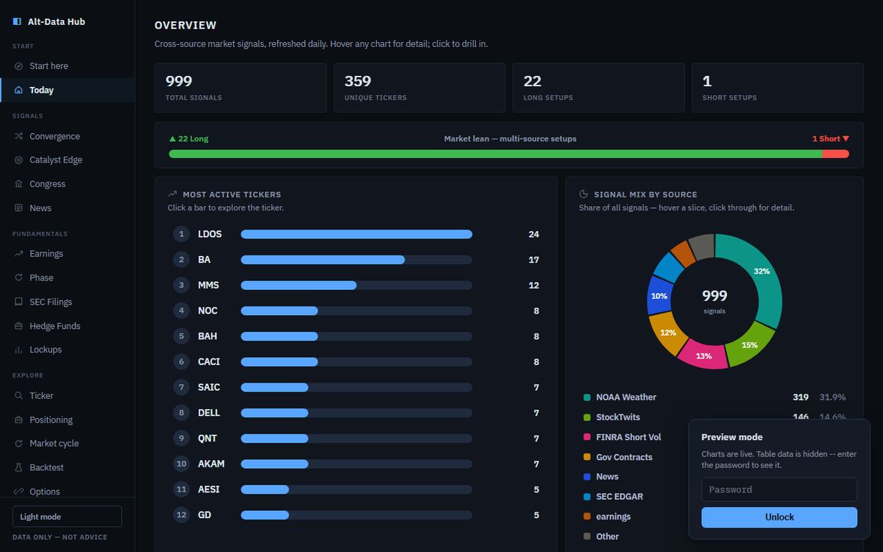Go to the Catalyst Edge page
This screenshot has width=883, height=552.
pyautogui.click(x=67, y=160)
